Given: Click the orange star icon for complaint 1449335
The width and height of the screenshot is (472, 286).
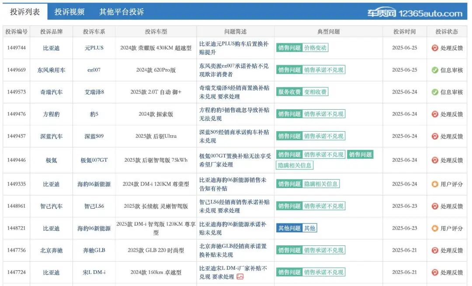Looking at the screenshot, I should 435,184.
